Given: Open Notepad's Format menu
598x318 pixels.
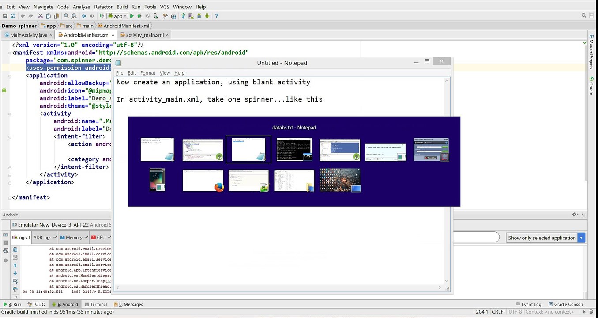Looking at the screenshot, I should pos(148,73).
